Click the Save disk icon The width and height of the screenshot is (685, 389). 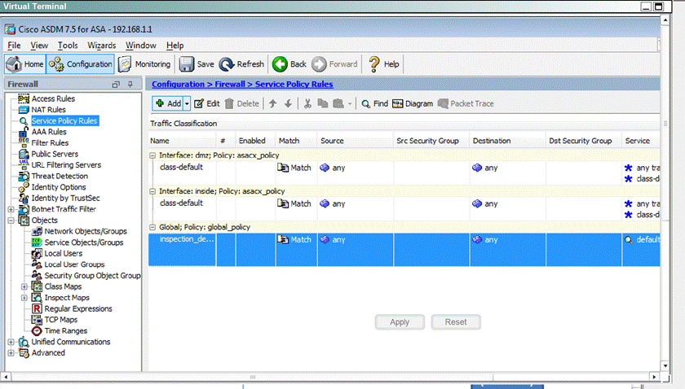(186, 64)
